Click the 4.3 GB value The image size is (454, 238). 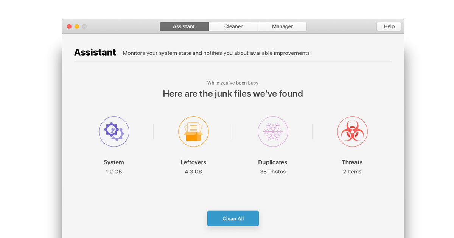193,172
